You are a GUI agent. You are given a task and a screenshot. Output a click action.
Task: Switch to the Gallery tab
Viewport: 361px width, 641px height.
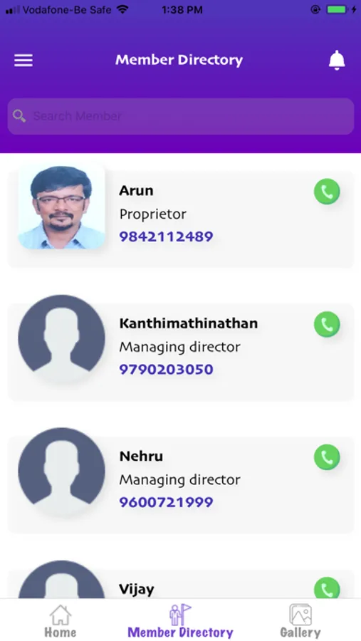pyautogui.click(x=300, y=621)
